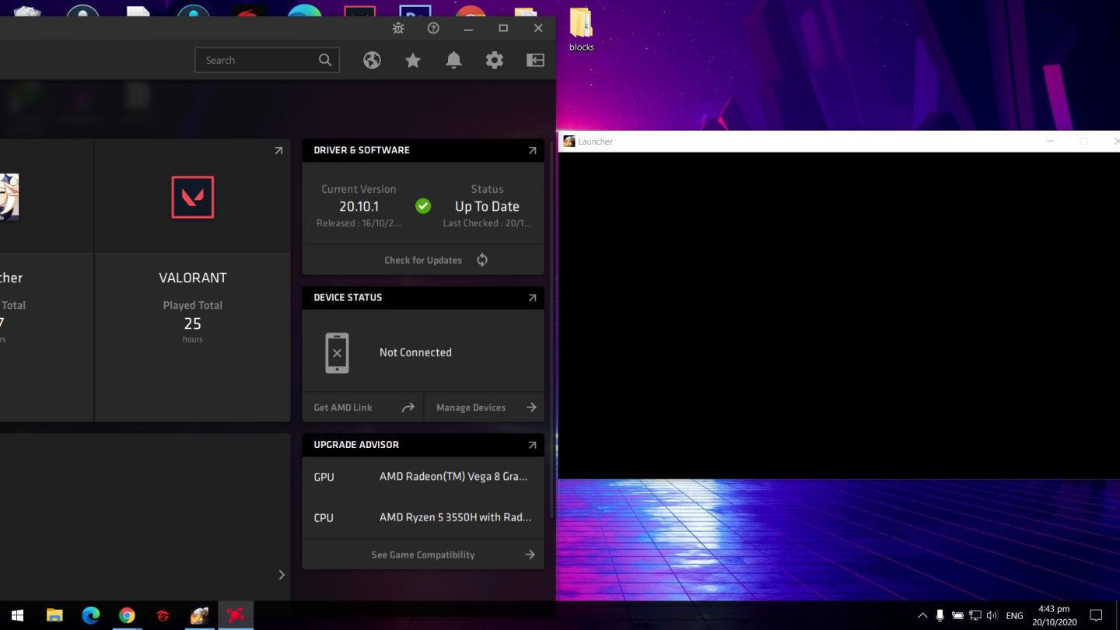The width and height of the screenshot is (1120, 630).
Task: Click the arrow beside Manage Devices
Action: tap(531, 408)
